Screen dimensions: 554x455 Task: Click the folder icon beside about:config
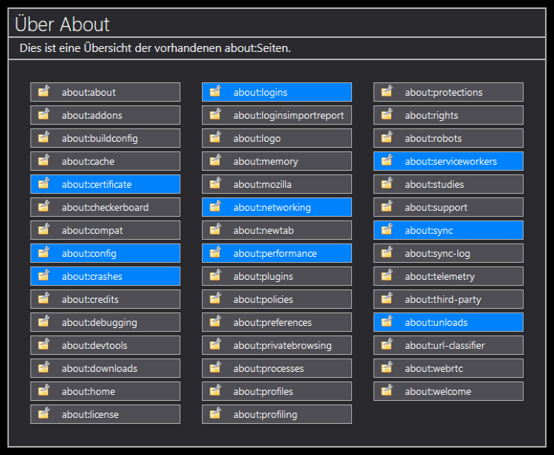pyautogui.click(x=44, y=252)
